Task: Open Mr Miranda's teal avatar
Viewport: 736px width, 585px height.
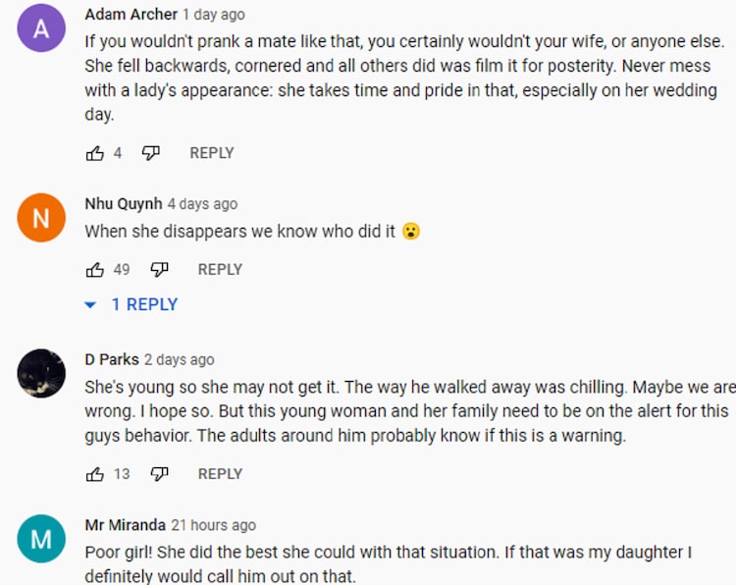Action: point(41,539)
